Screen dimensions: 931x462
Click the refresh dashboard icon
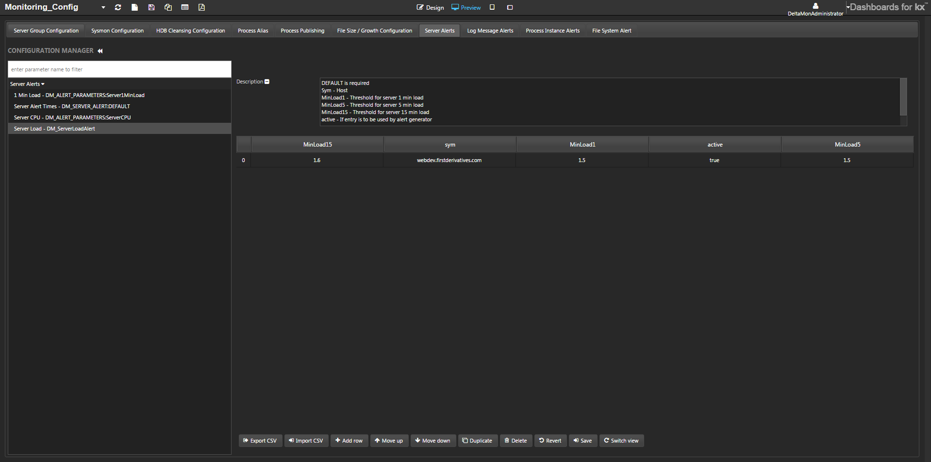pos(118,7)
